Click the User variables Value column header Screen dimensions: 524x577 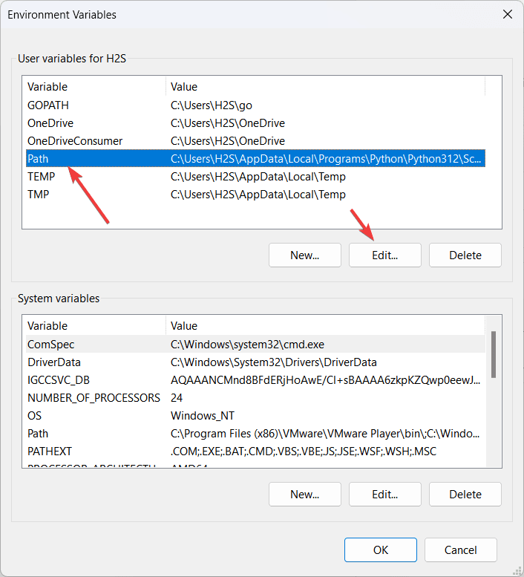point(325,86)
